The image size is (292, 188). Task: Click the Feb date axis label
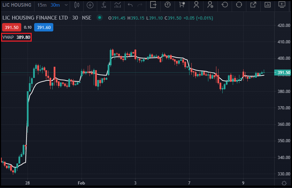pos(82,183)
